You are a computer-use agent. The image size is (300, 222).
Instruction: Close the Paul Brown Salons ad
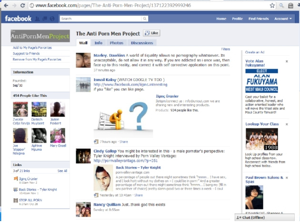tap(287, 178)
